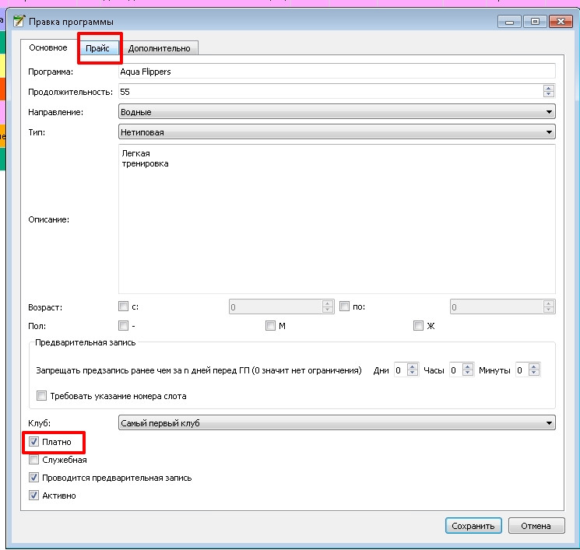The image size is (580, 550).
Task: Click the Сохранить button
Action: coord(473,526)
